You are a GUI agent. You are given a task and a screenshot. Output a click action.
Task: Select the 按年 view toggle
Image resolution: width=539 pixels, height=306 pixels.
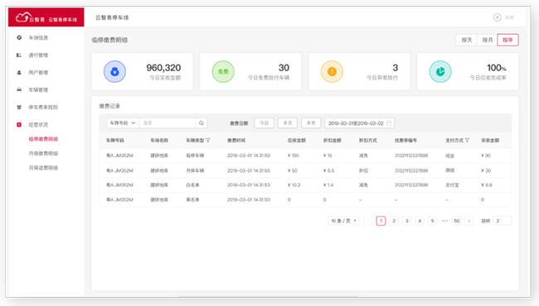(507, 40)
